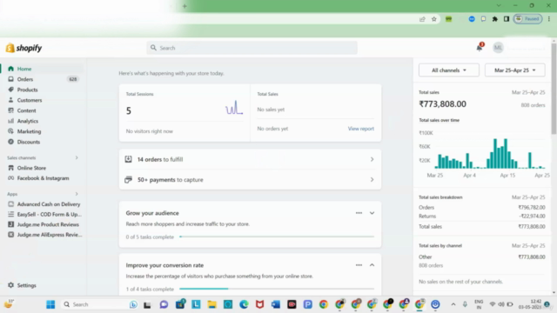Image resolution: width=557 pixels, height=313 pixels.
Task: Open the ML account avatar
Action: (498, 48)
